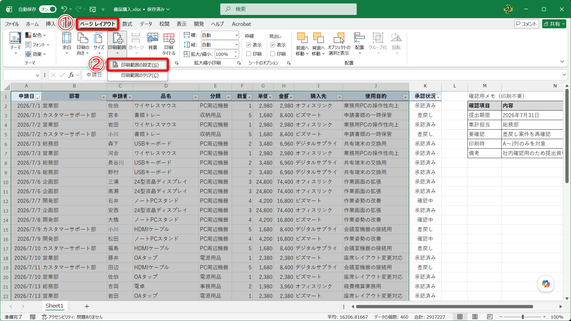Choose 印刷範囲の設定(S) menu item
The height and width of the screenshot is (321, 571).
[138, 65]
